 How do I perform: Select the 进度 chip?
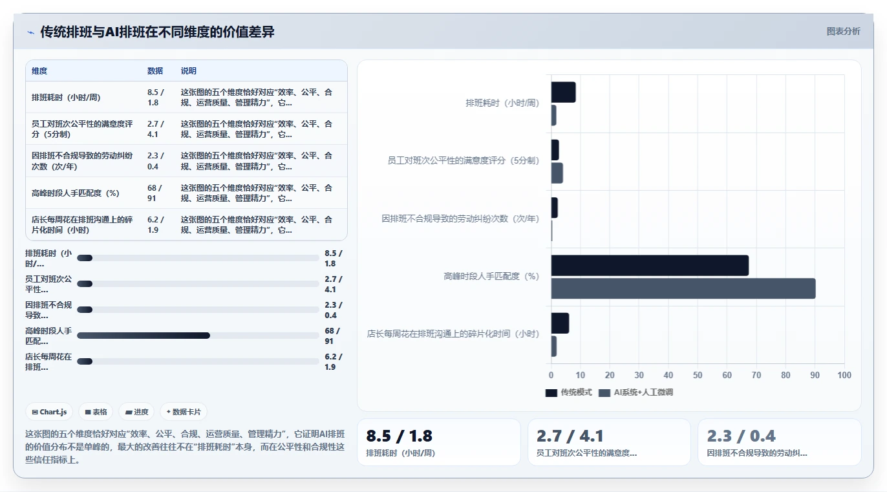tap(136, 412)
